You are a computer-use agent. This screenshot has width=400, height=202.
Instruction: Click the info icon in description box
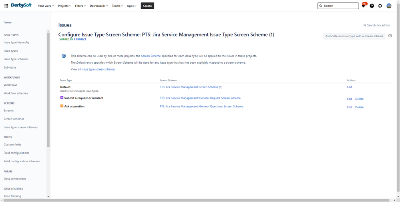point(64,56)
